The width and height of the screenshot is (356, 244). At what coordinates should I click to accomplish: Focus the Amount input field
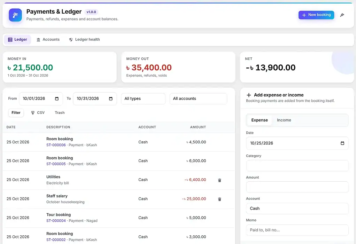tap(297, 187)
